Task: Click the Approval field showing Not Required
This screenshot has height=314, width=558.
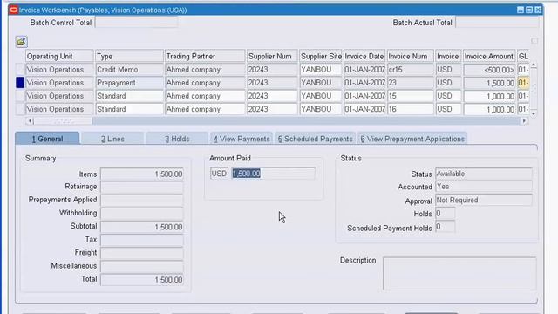Action: 484,200
